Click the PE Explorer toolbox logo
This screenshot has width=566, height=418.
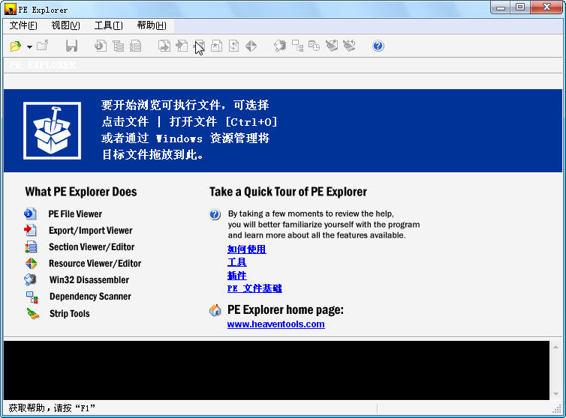(52, 131)
